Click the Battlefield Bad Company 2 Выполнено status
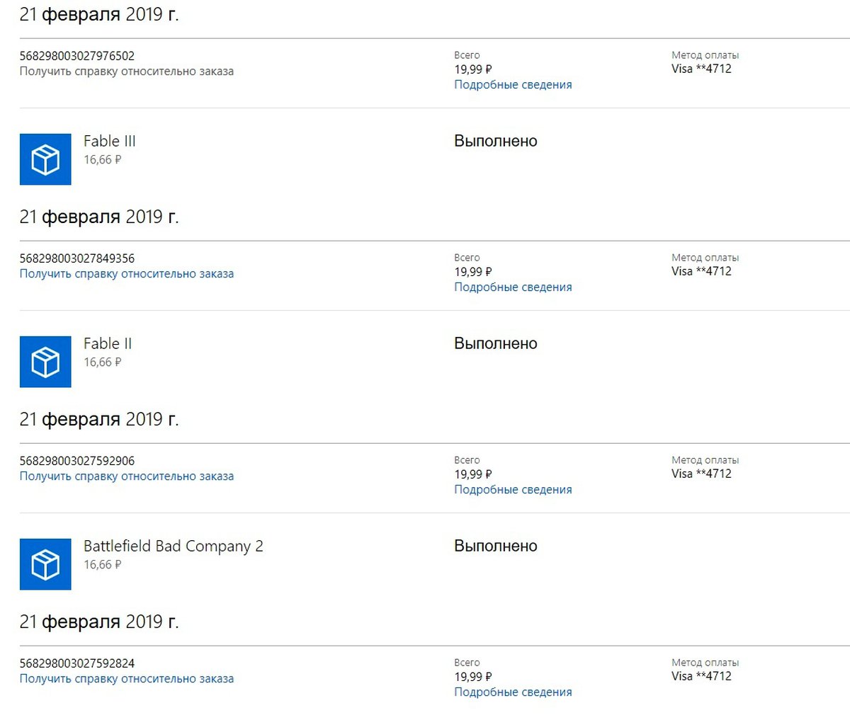Viewport: 850px width, 715px height. coord(496,546)
